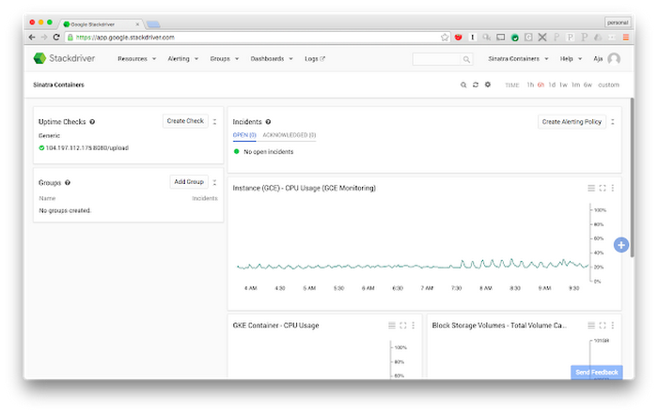Expand GKE Container CPU chart fullscreen
Viewport: 658px width, 414px height.
[x=403, y=325]
